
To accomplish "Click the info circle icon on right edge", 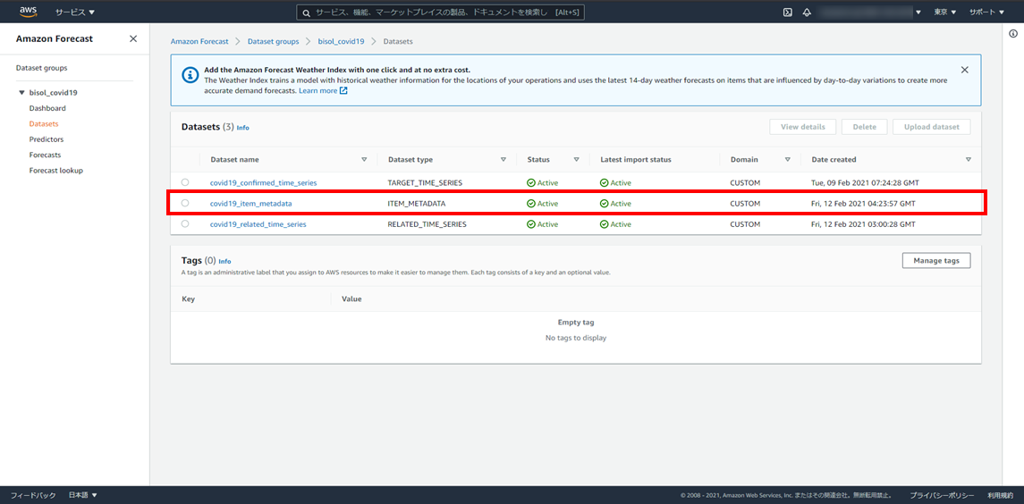I will coord(1012,34).
